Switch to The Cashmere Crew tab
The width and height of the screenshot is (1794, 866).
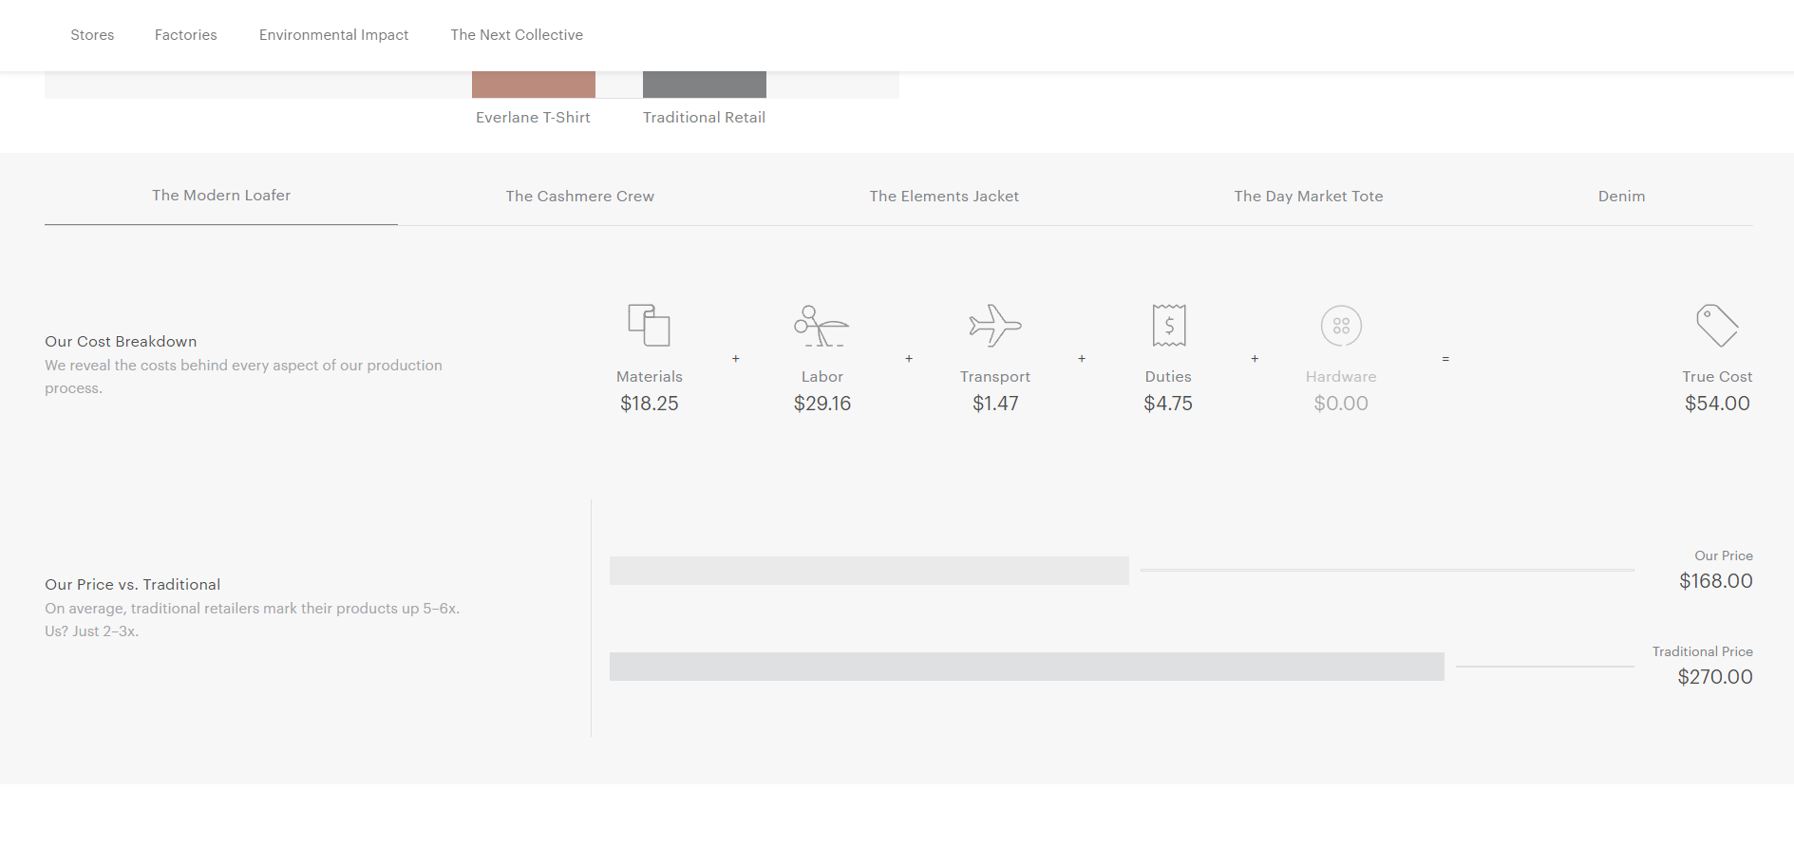[x=579, y=196]
